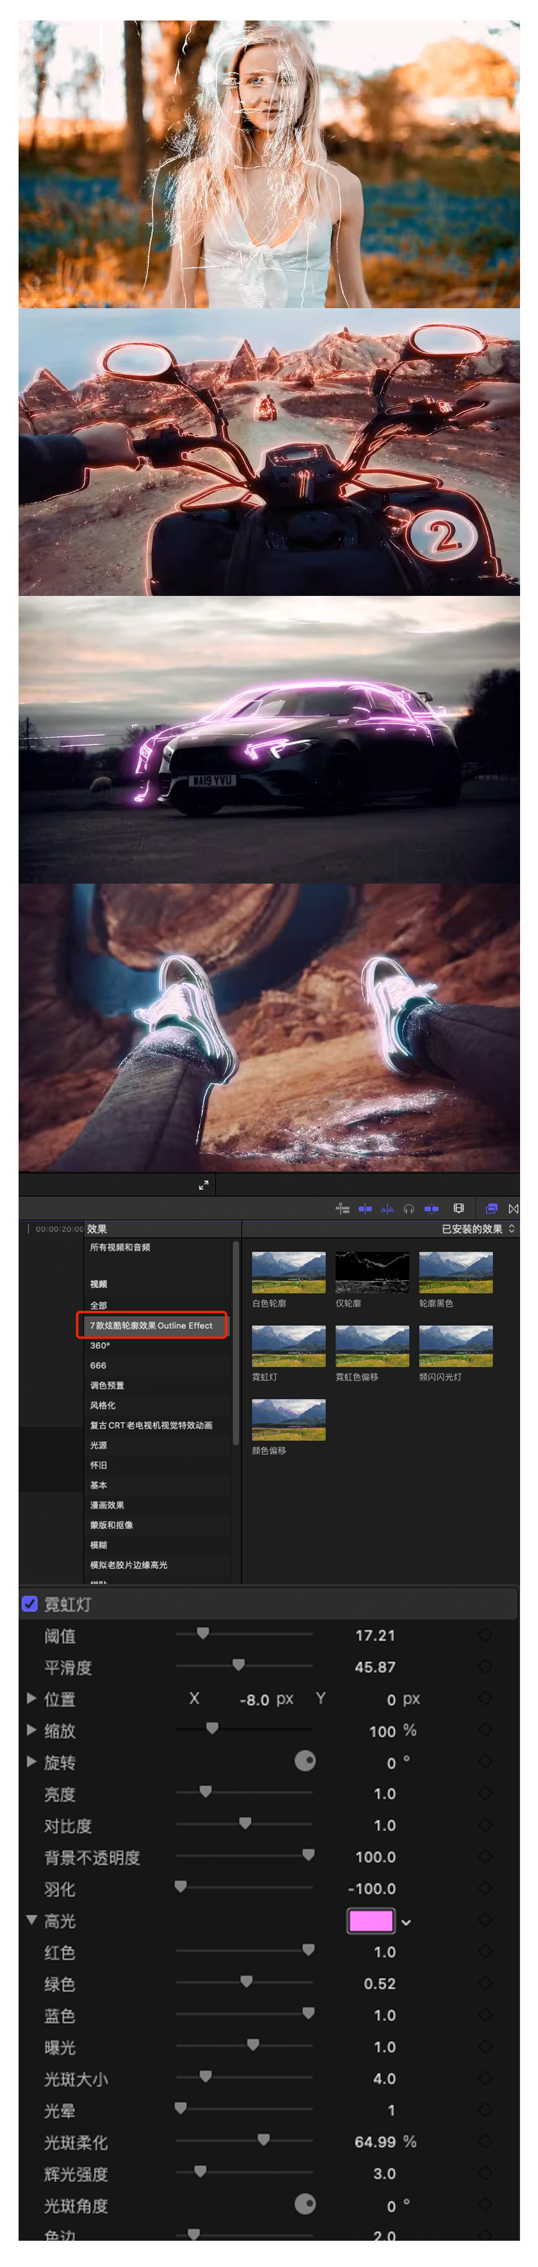538x2267 pixels.
Task: Click the effects list vertical scrollbar
Action: tap(234, 1344)
